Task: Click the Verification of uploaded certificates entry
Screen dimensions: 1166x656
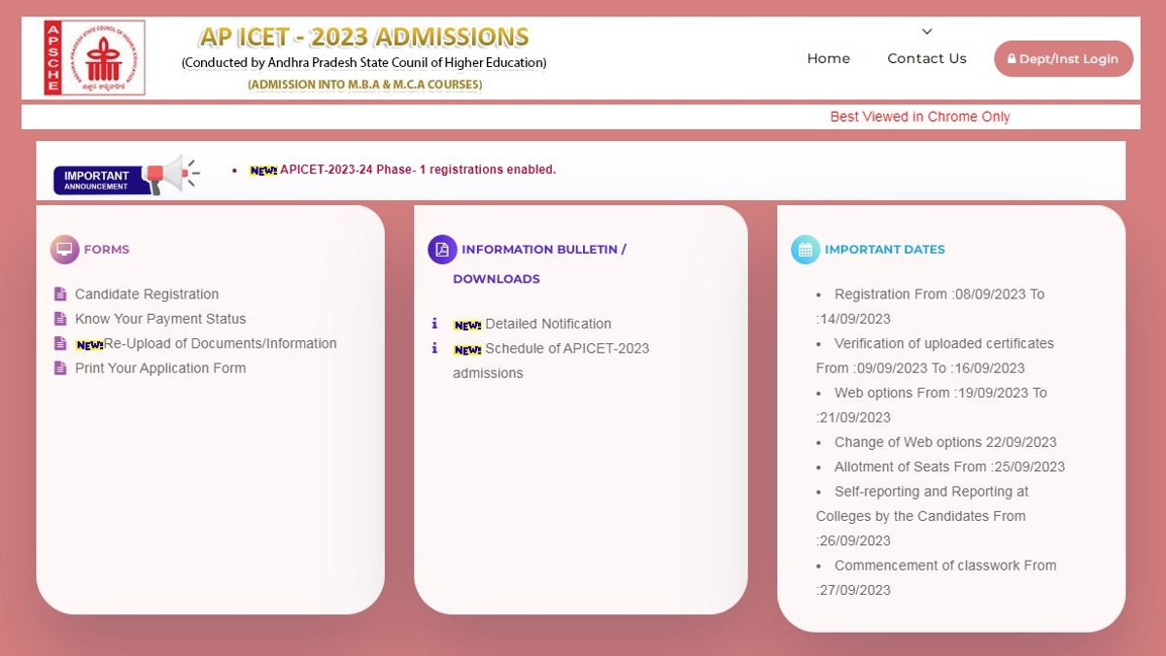Action: point(935,356)
